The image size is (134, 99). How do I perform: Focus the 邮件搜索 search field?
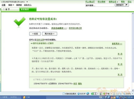pyautogui.click(x=100, y=5)
